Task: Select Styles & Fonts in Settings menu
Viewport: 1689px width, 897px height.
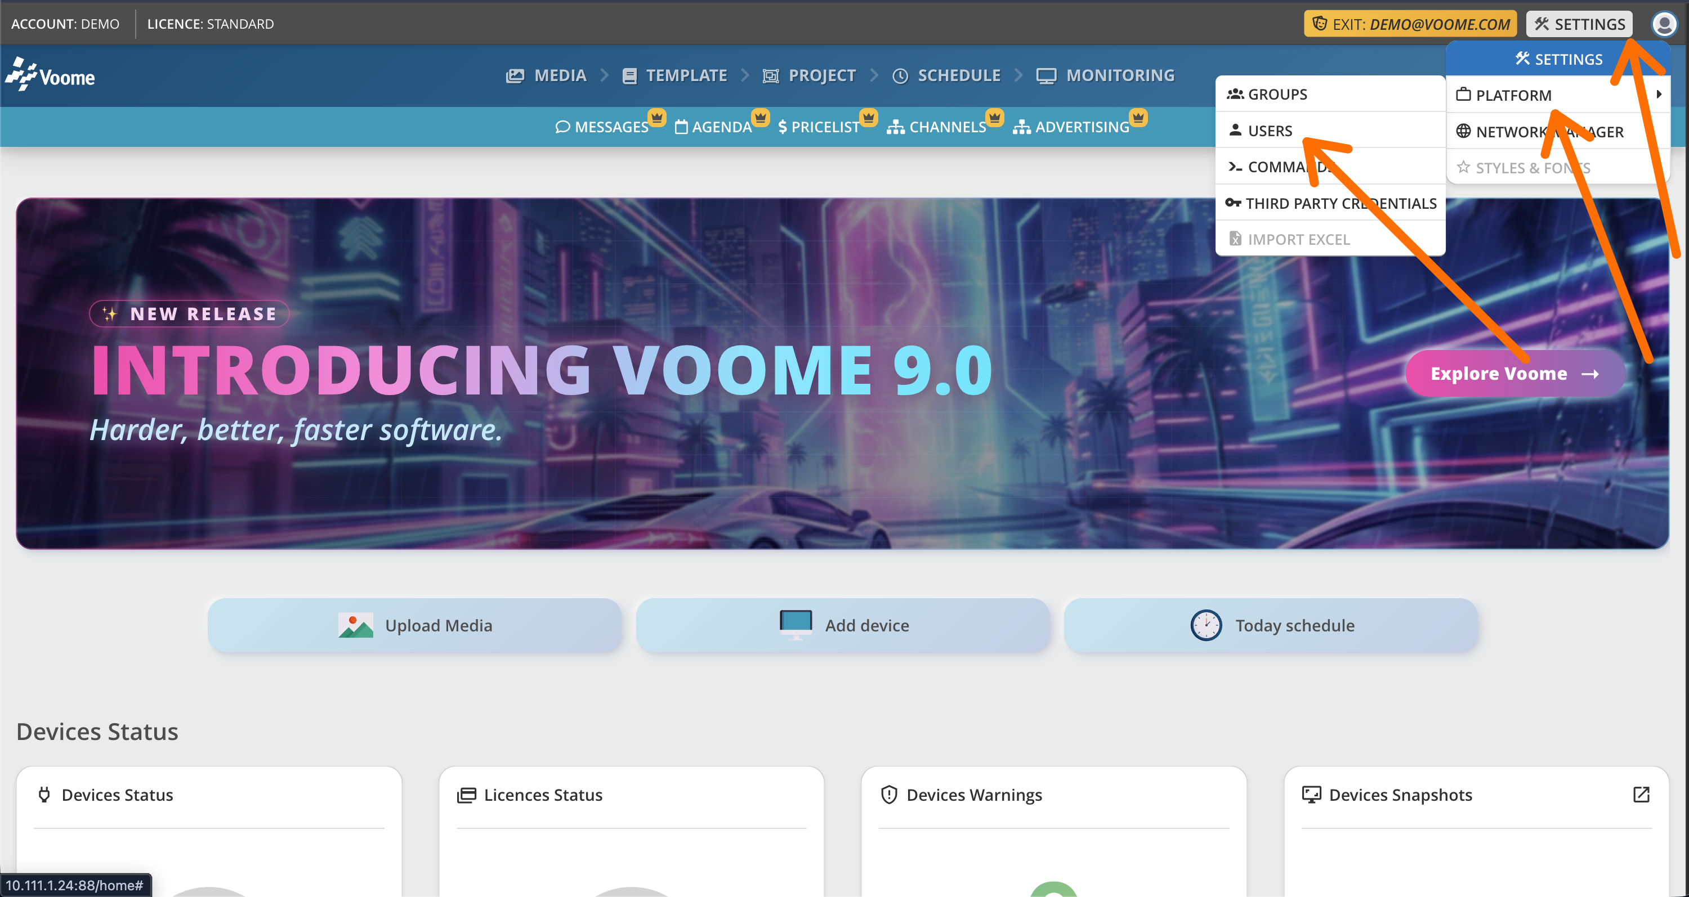Action: coord(1558,168)
